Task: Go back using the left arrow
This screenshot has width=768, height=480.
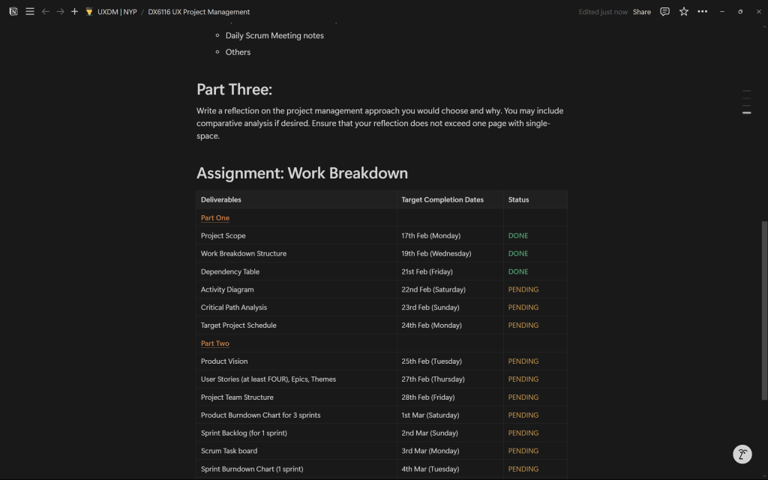Action: [46, 12]
